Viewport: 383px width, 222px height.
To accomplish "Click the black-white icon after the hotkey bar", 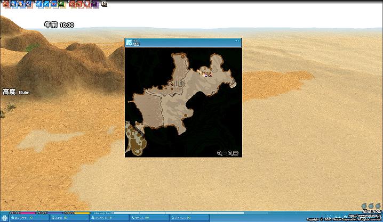I will [x=105, y=4].
